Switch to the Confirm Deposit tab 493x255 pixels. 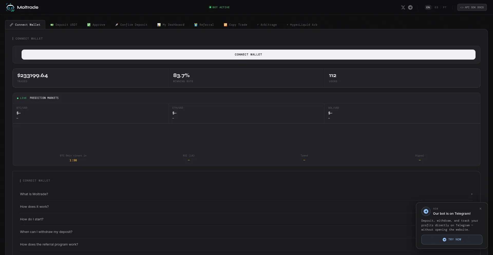tap(131, 25)
